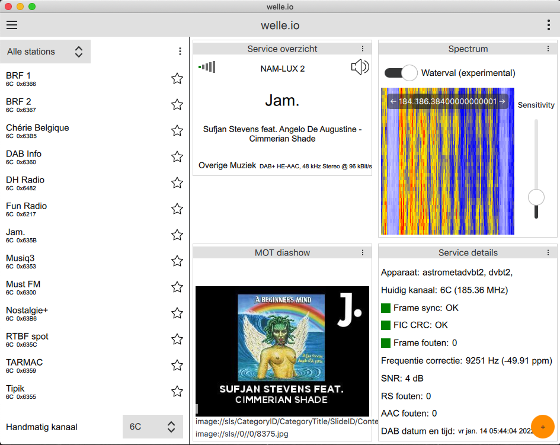Mute audio with the speaker icon
The width and height of the screenshot is (560, 445).
pyautogui.click(x=360, y=67)
